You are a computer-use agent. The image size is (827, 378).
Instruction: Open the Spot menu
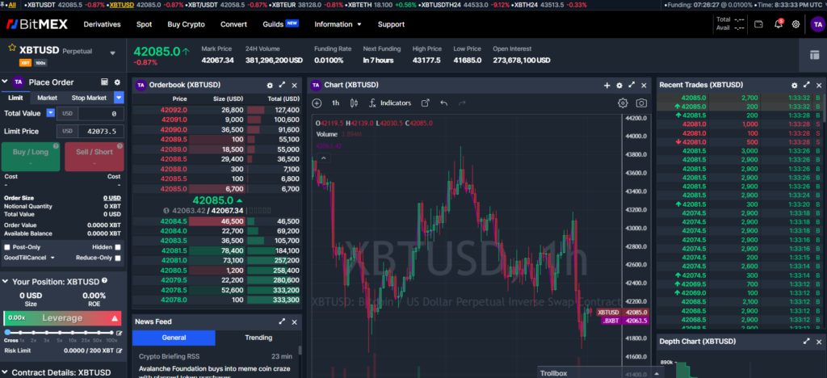click(x=144, y=24)
